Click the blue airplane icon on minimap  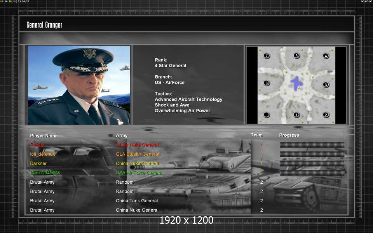point(296,83)
